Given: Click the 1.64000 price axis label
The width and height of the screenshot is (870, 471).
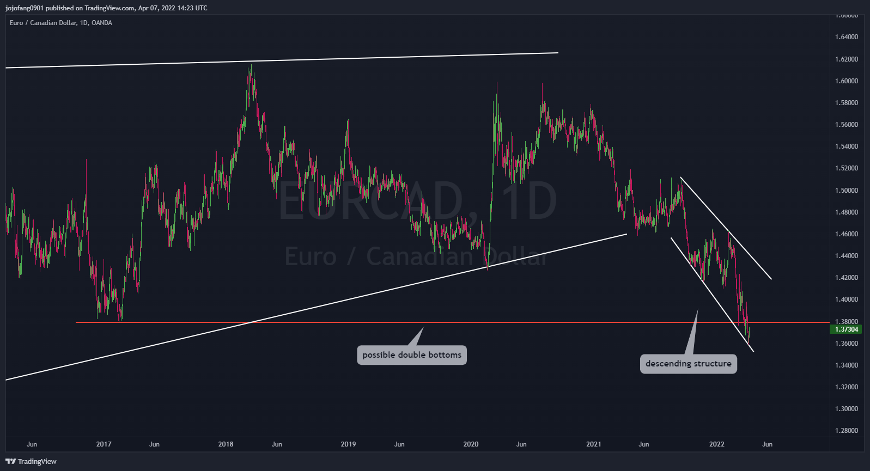Looking at the screenshot, I should coord(847,37).
